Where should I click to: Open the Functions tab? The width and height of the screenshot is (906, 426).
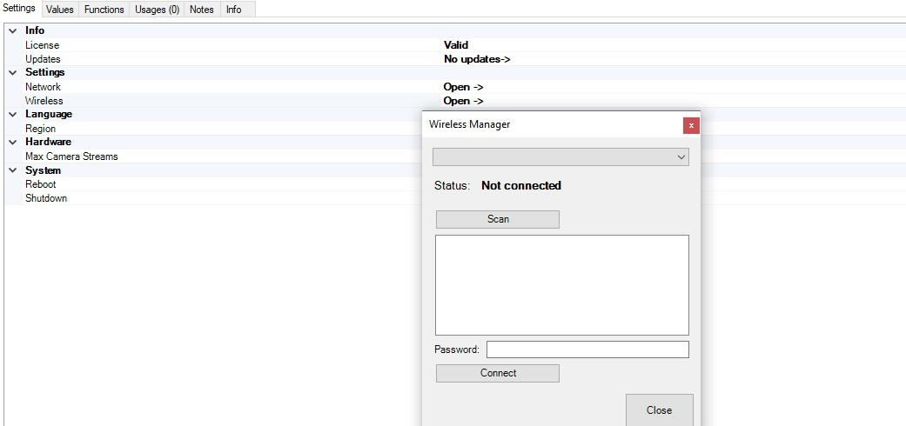pos(104,10)
